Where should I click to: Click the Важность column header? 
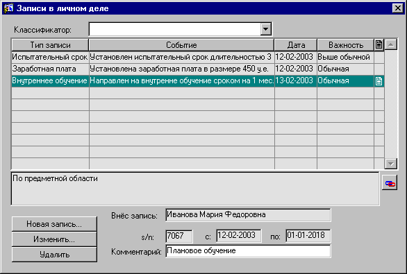345,45
